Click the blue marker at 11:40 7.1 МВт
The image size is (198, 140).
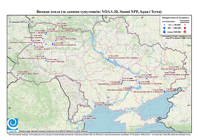pyautogui.click(x=46, y=60)
